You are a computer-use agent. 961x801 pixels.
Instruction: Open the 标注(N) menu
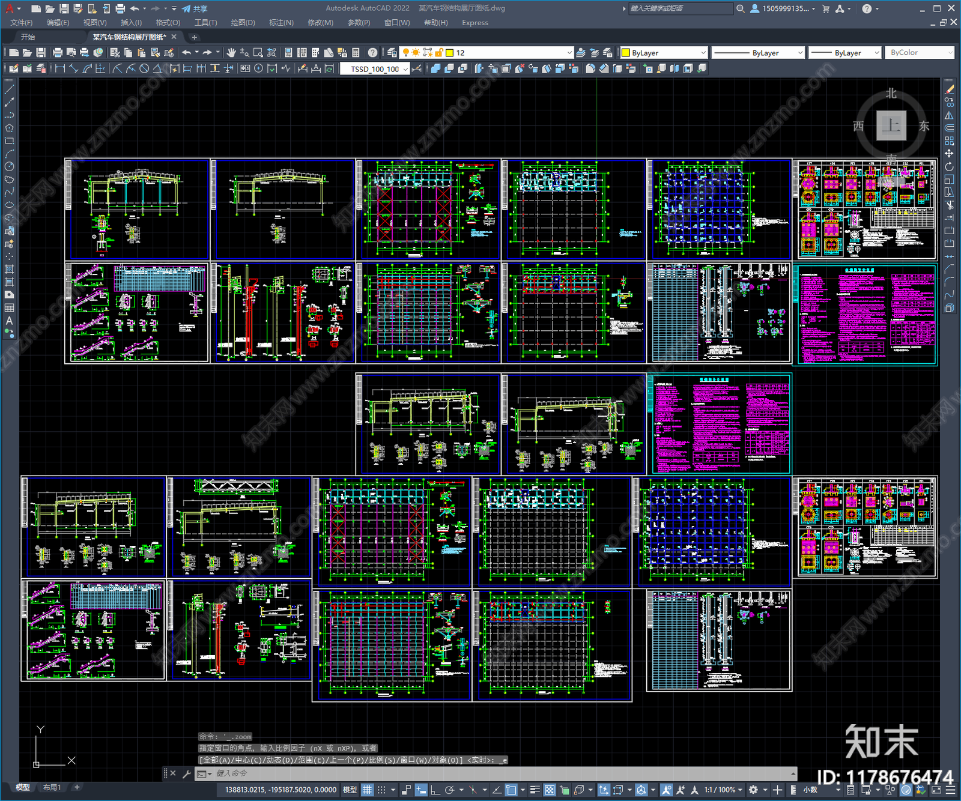[281, 23]
